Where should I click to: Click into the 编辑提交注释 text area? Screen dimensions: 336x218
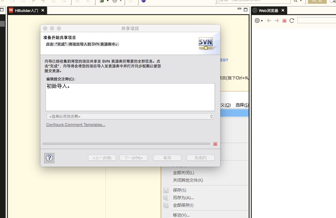pyautogui.click(x=130, y=97)
